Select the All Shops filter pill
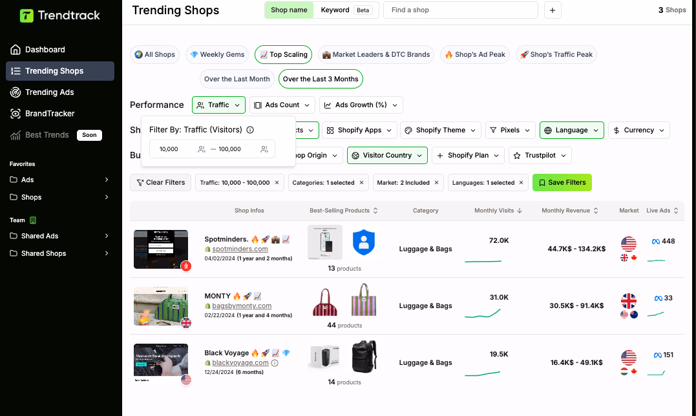This screenshot has height=416, width=696. (x=155, y=54)
